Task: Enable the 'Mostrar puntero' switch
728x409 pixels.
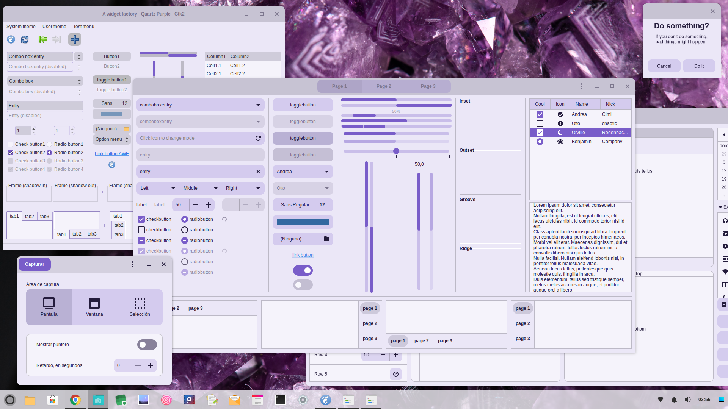Action: pos(147,345)
